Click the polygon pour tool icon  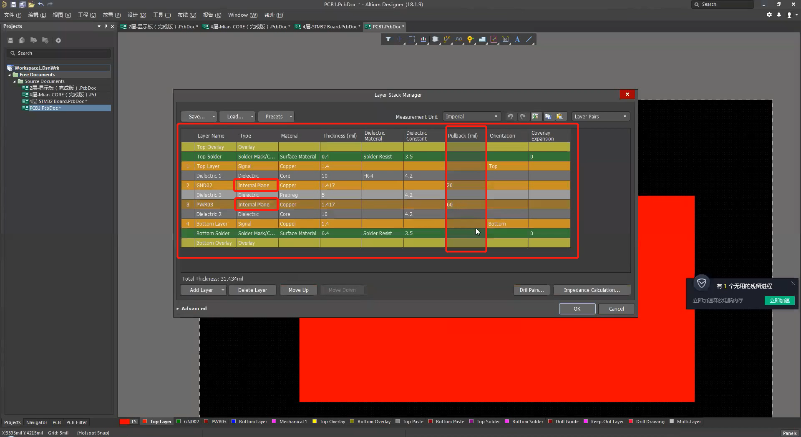(482, 39)
